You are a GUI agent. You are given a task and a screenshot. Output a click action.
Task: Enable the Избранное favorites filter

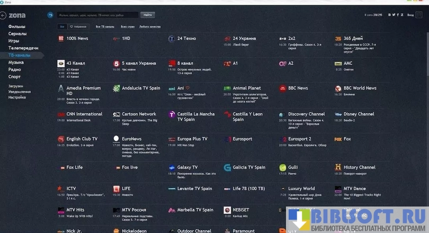click(78, 26)
